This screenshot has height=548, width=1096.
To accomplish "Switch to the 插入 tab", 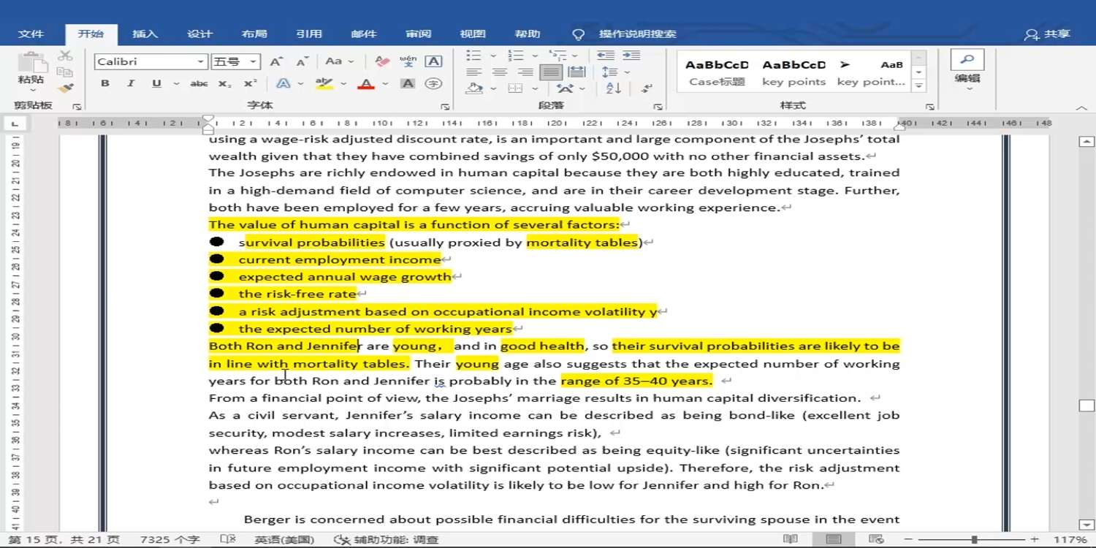I will point(145,34).
